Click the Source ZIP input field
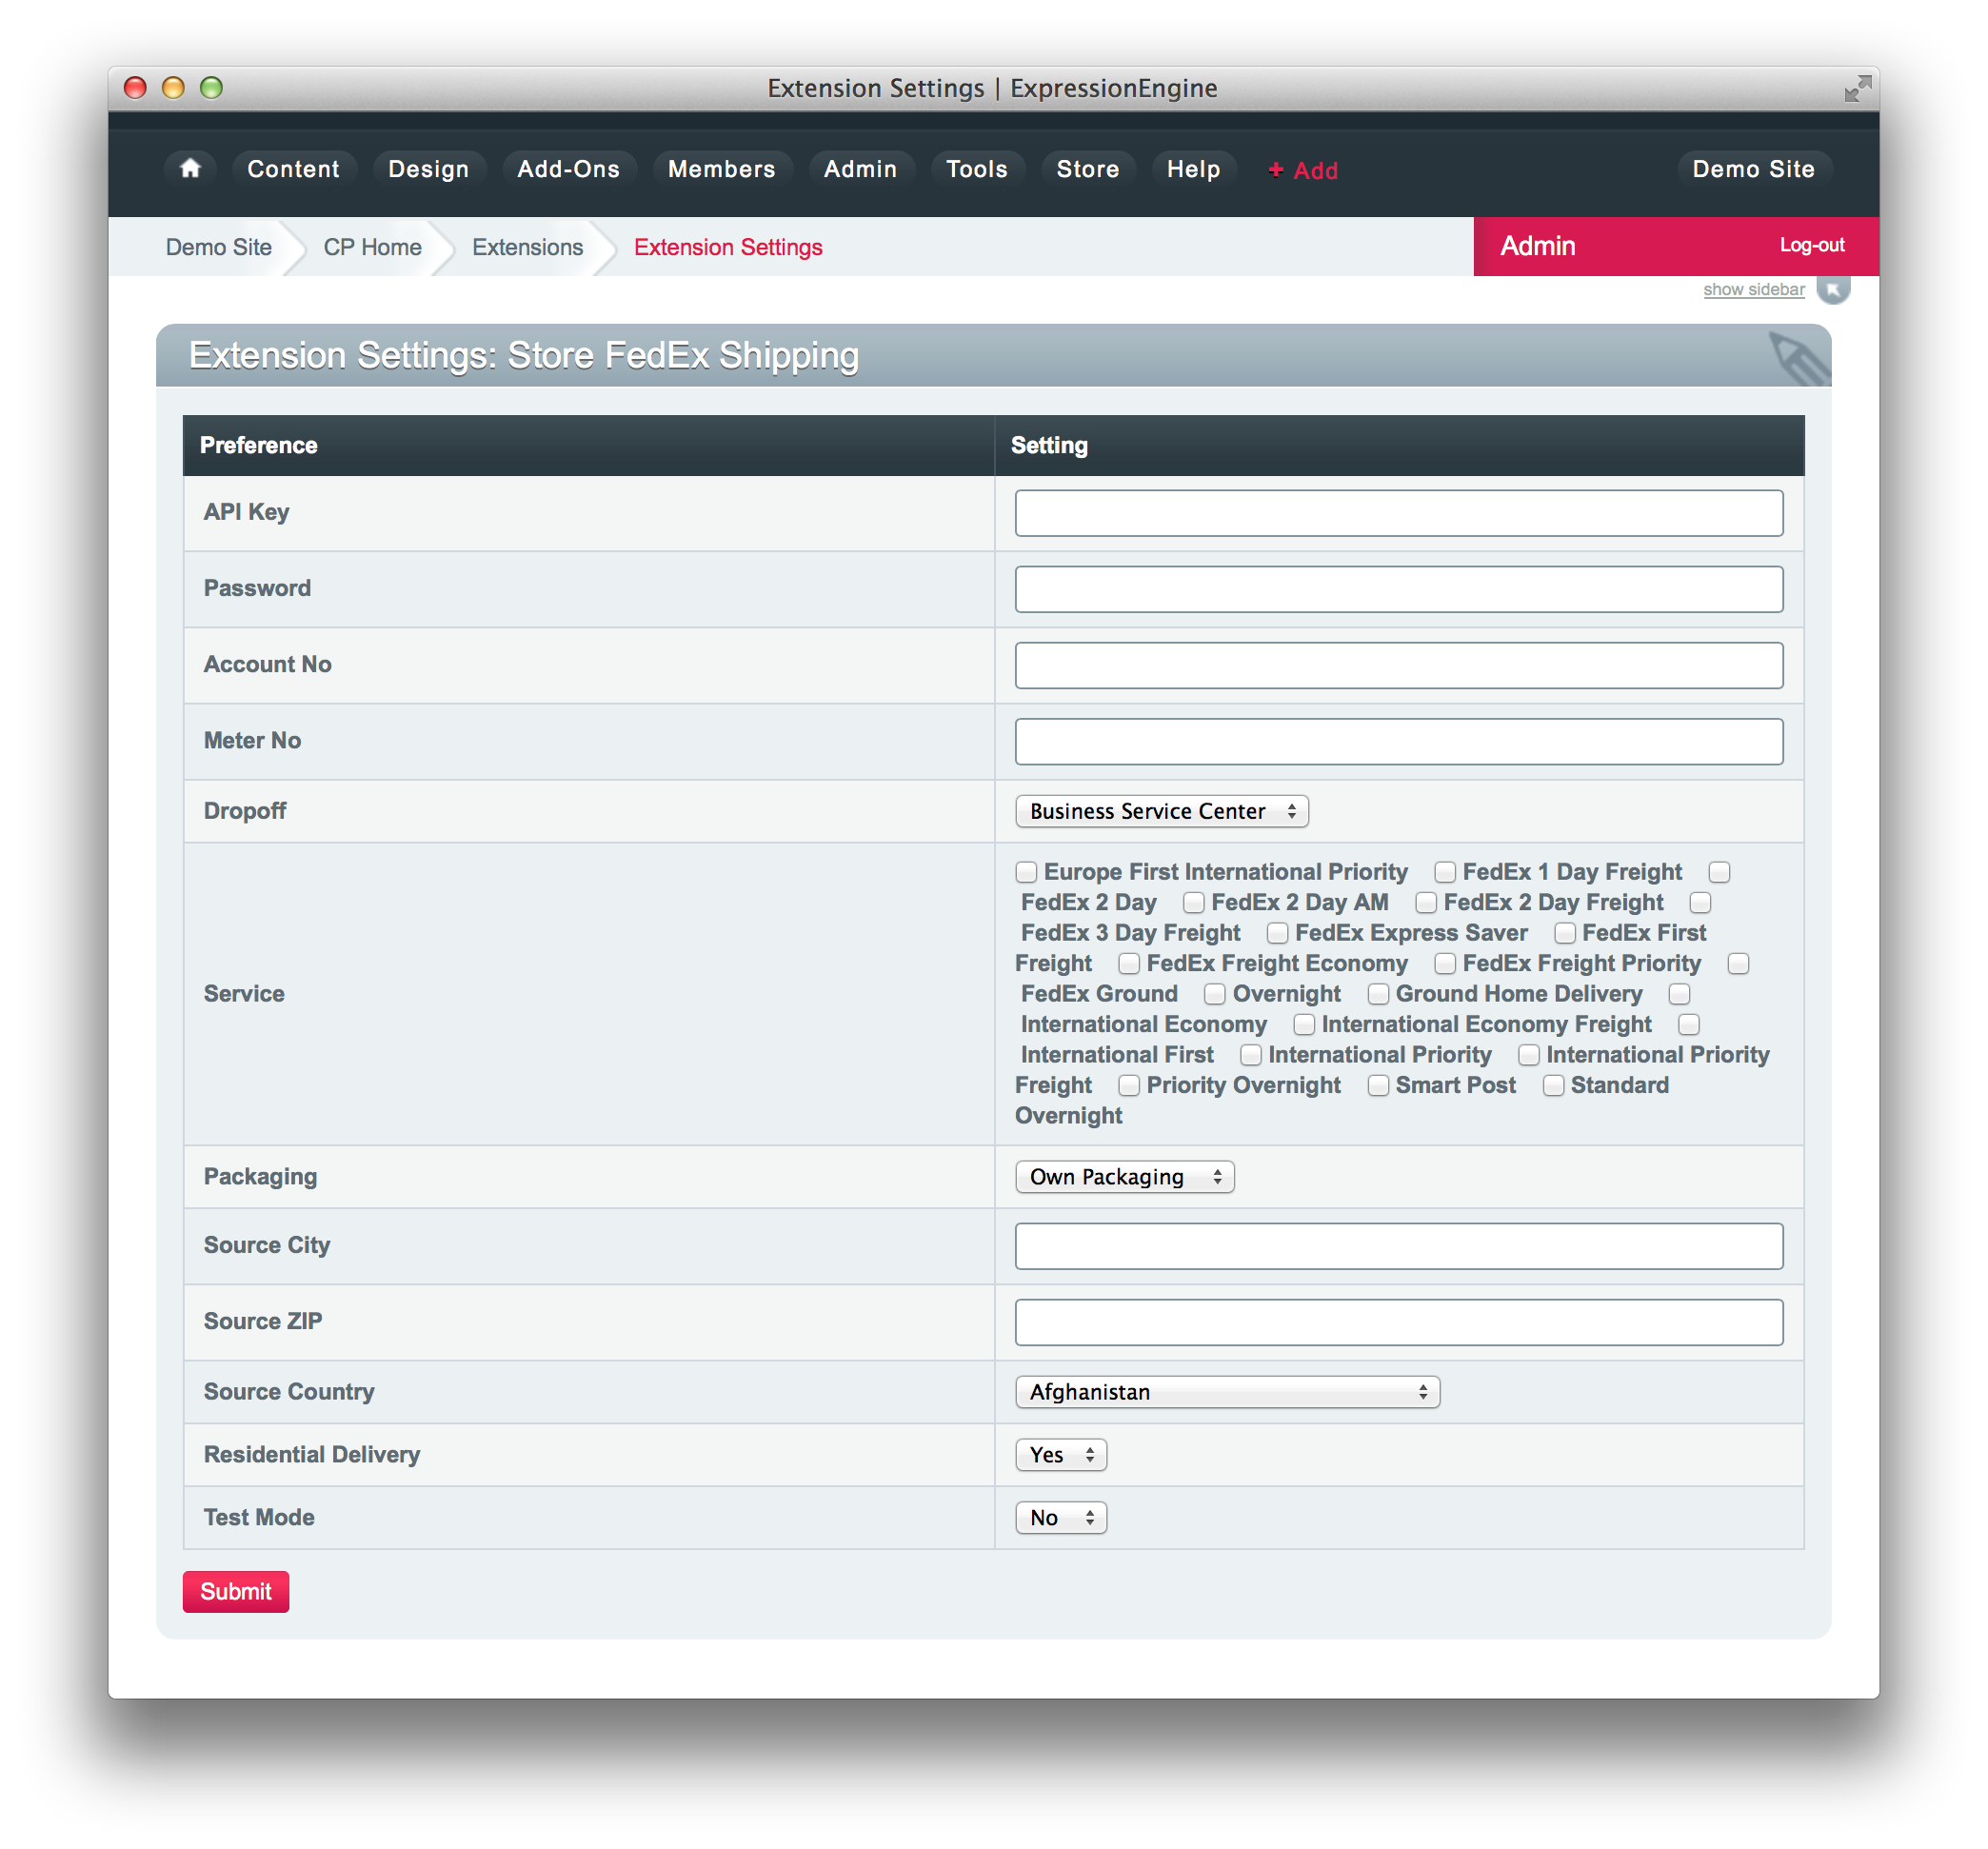 1398,1322
